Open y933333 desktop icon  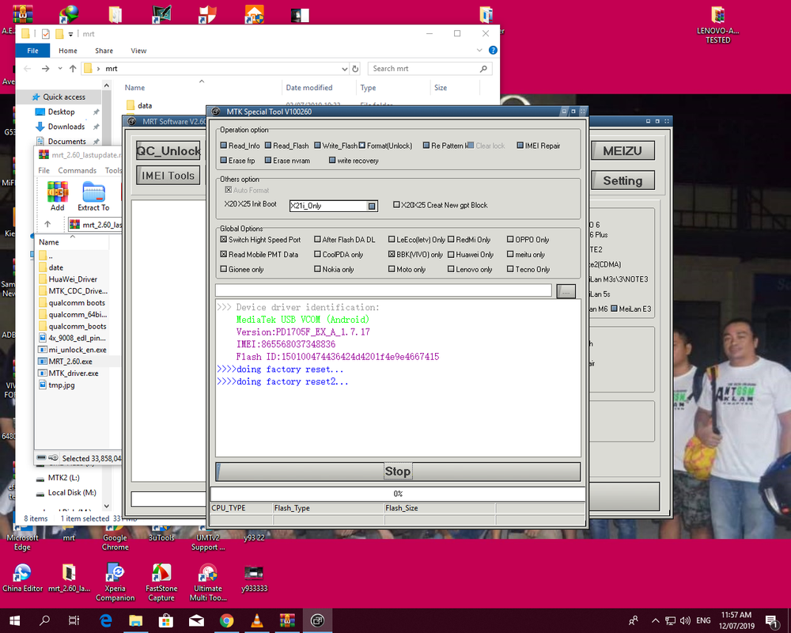pos(254,578)
